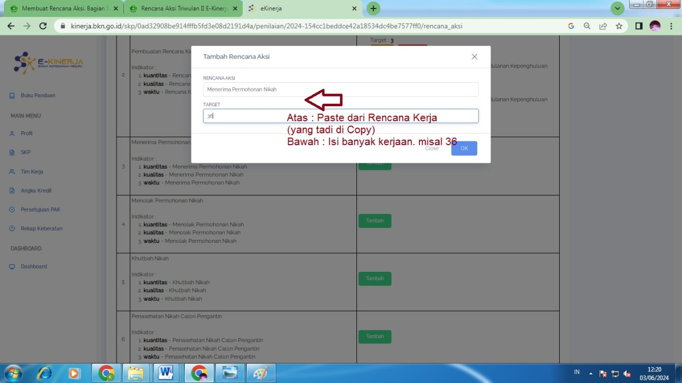Dismiss the dialog using the Close button
This screenshot has height=383, width=682.
pos(432,148)
